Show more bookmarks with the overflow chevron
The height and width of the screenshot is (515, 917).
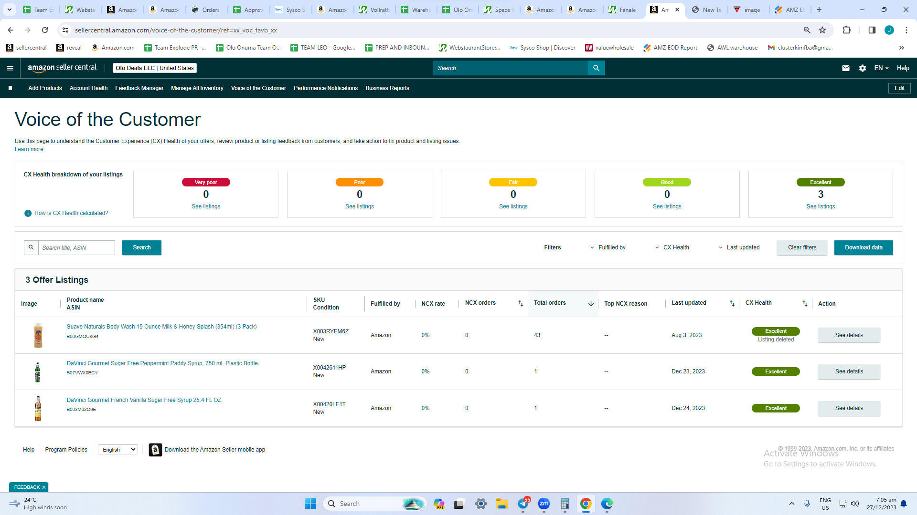pyautogui.click(x=902, y=48)
